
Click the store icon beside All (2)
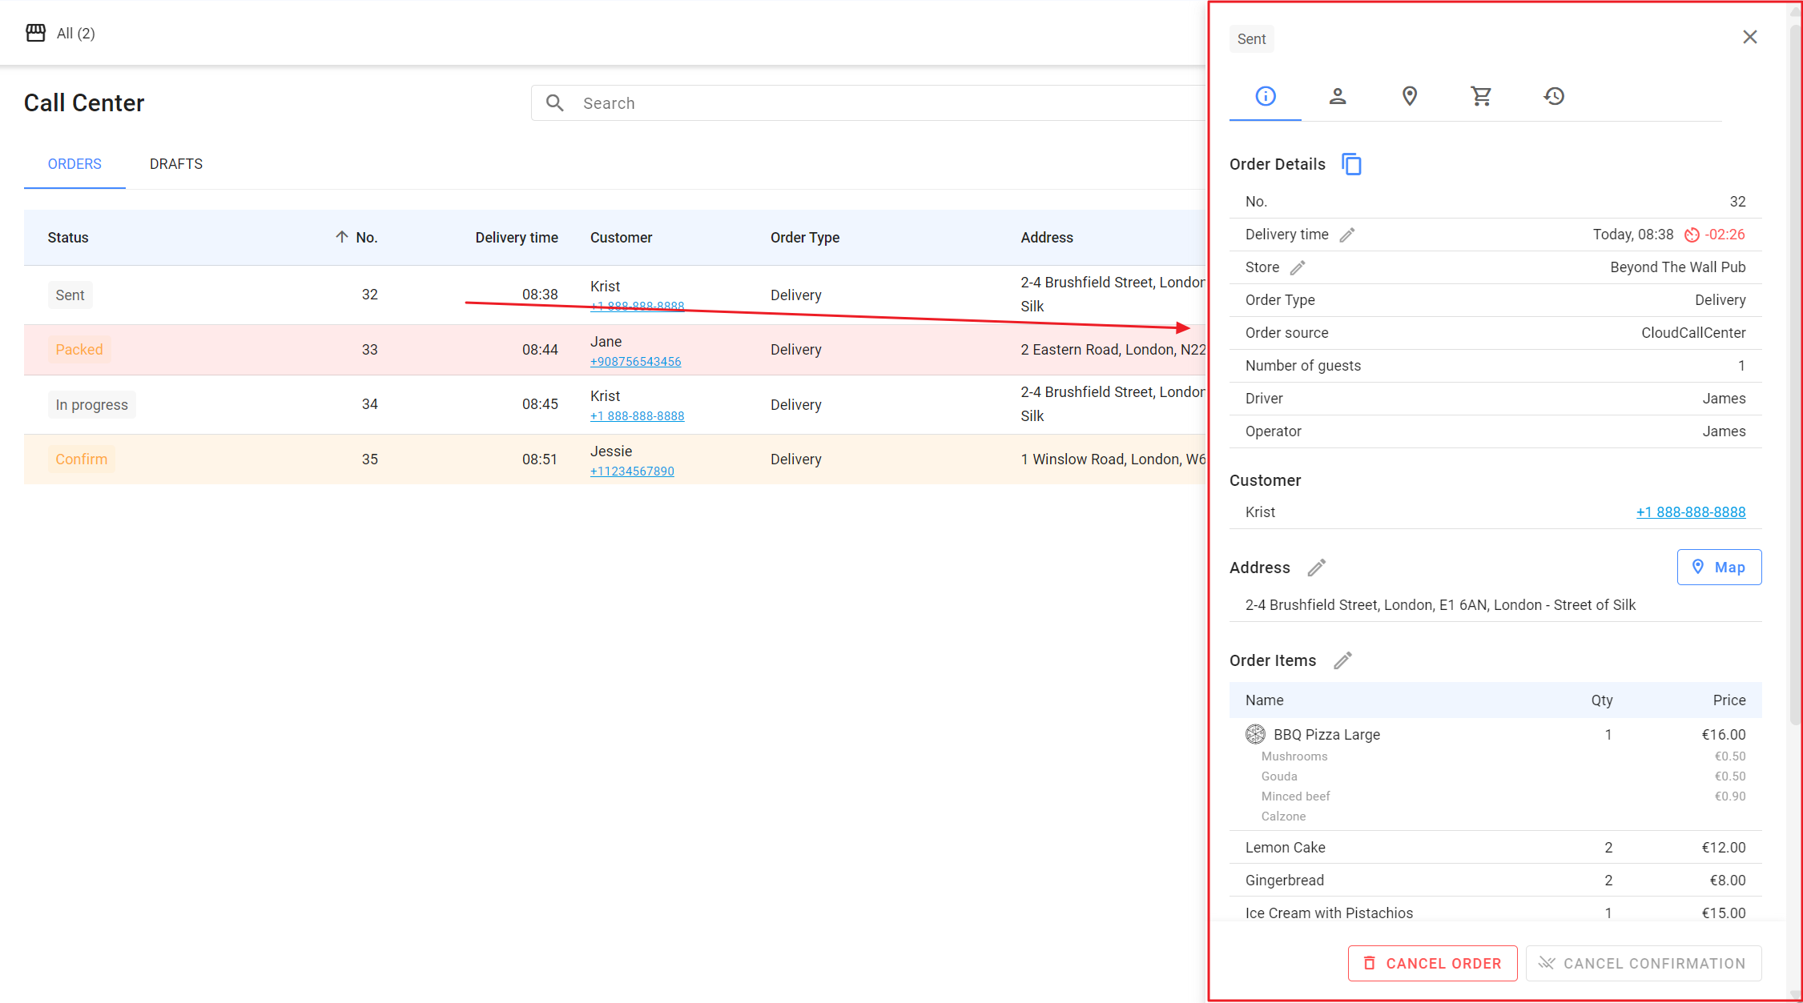click(36, 33)
